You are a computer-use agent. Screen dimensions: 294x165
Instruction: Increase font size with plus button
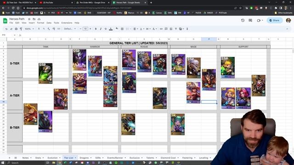90,29
